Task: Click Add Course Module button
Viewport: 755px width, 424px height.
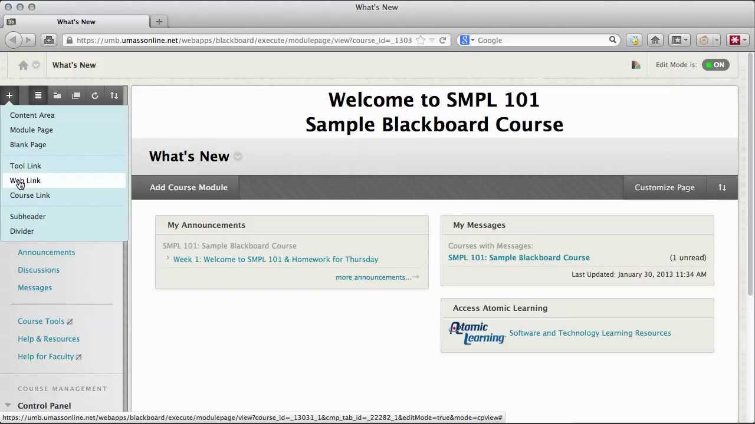Action: point(189,187)
